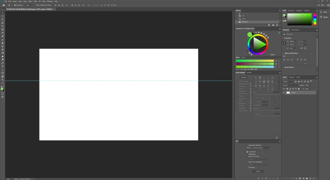Screen dimensions: 330x180
Task: Select the Brush tool
Action: click(x=2, y=40)
